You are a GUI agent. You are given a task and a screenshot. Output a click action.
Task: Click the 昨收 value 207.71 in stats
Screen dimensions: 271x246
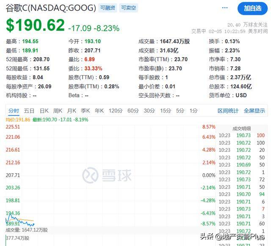tap(92, 51)
